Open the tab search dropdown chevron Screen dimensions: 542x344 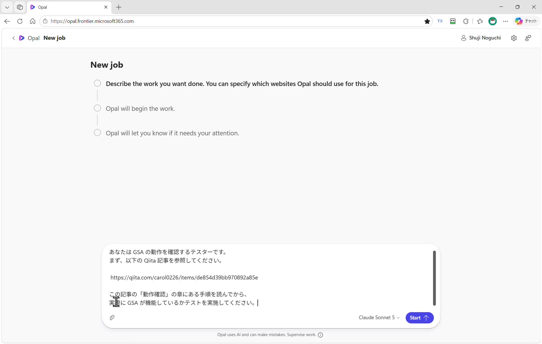[x=7, y=7]
